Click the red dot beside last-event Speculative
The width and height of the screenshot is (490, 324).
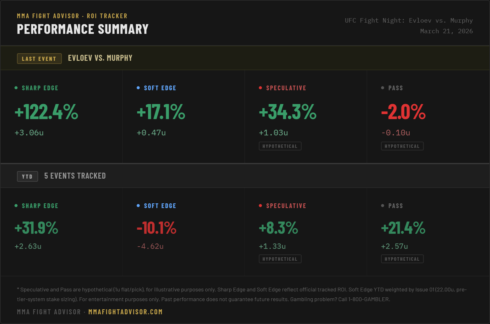tap(260, 88)
